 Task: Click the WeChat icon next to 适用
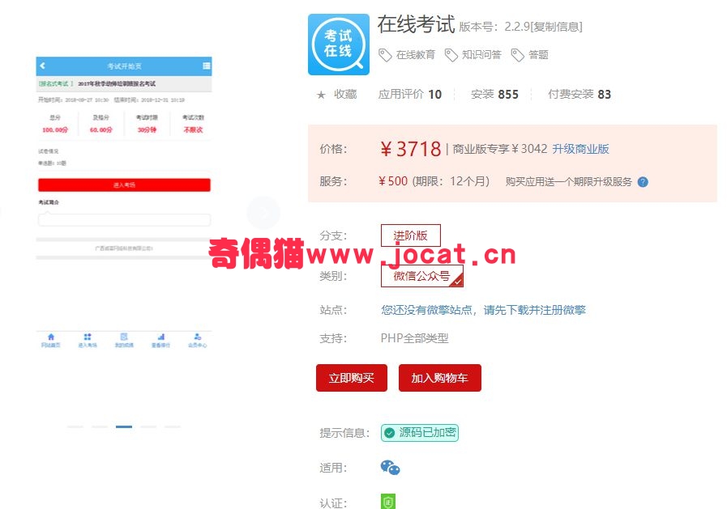pyautogui.click(x=390, y=468)
